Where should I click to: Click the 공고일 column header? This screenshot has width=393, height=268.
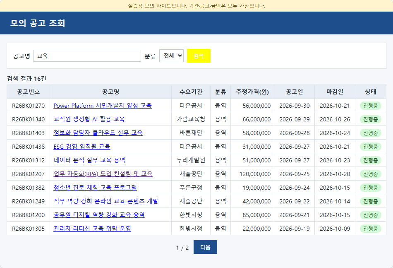coord(294,92)
